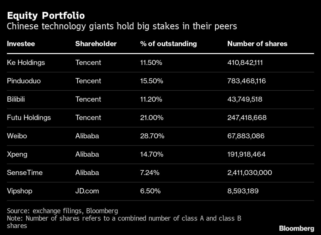Click the Investee column header
The height and width of the screenshot is (235, 321).
(21, 44)
